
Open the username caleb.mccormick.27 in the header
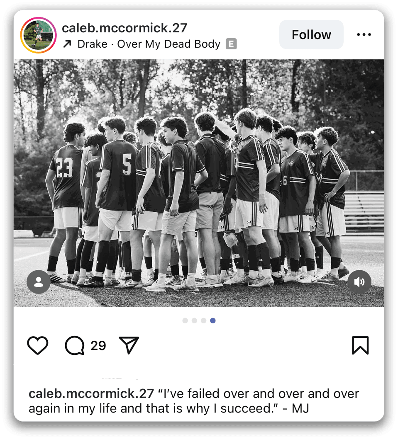(125, 28)
